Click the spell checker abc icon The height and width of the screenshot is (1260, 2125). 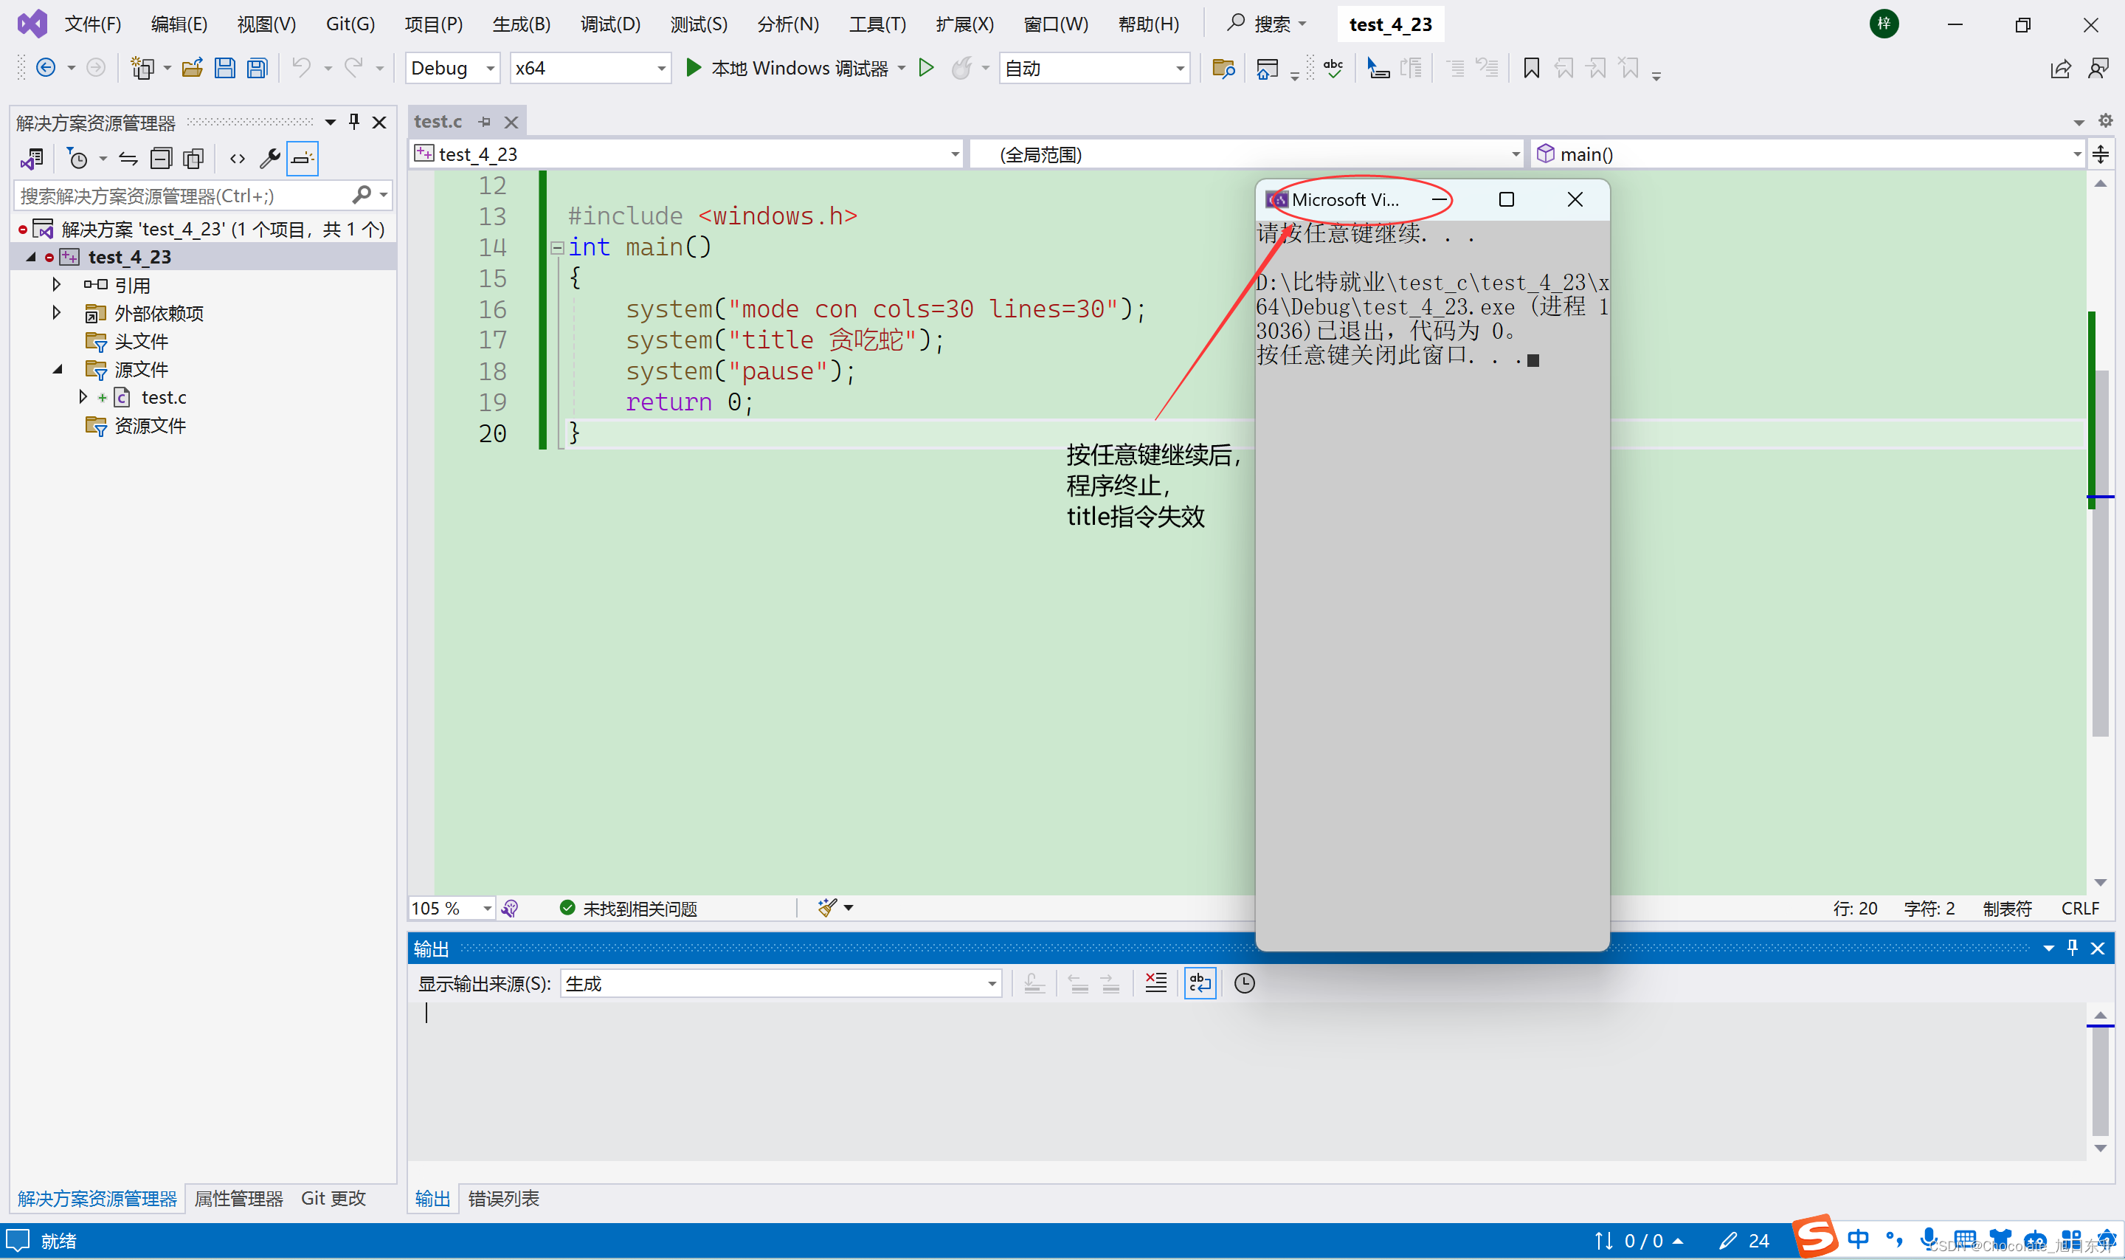pos(1333,68)
